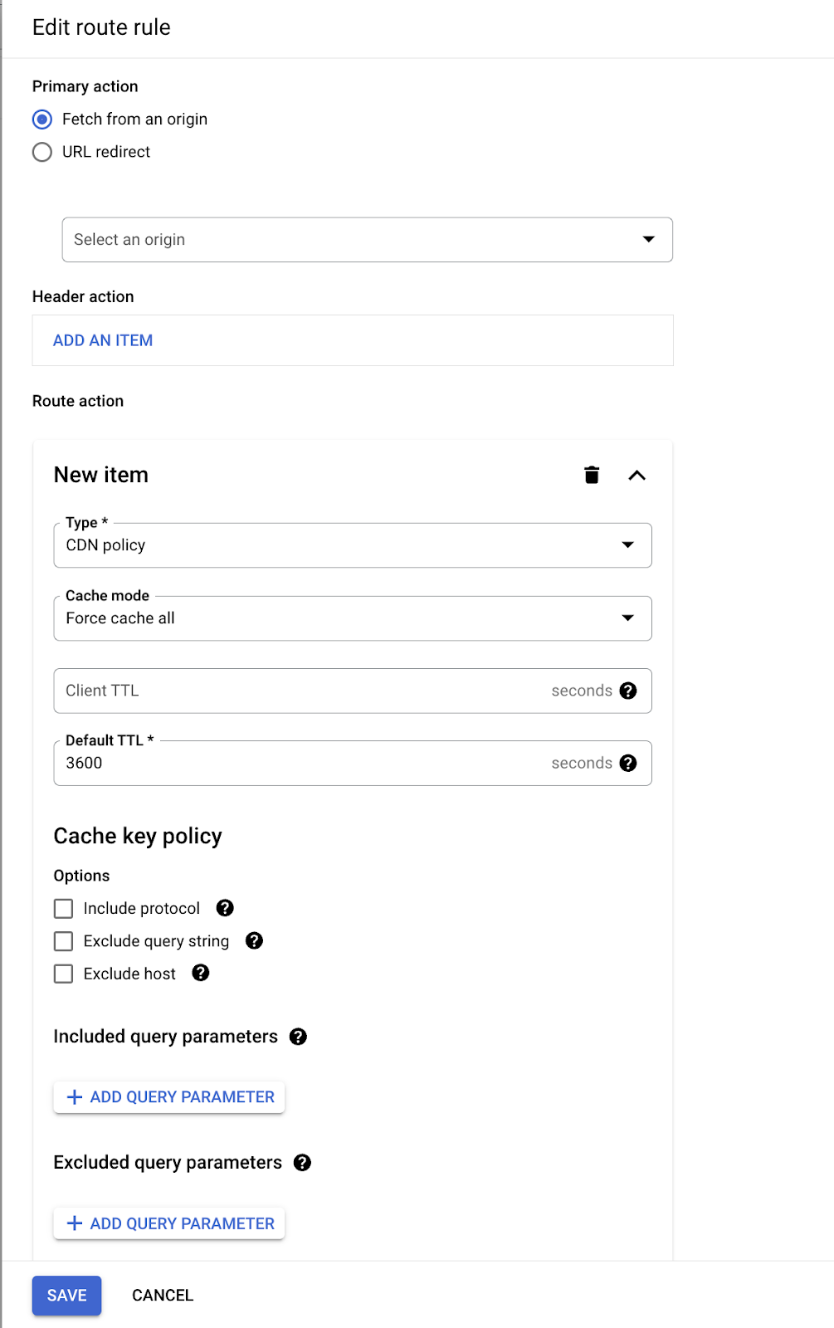The width and height of the screenshot is (834, 1328).
Task: Show help for Exclude query string
Action: pyautogui.click(x=255, y=940)
